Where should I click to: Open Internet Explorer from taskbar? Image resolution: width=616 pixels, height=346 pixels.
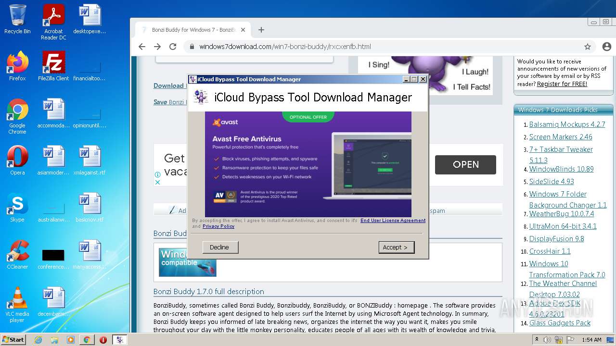38,340
